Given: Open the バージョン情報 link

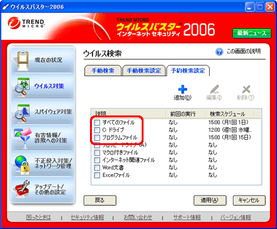Looking at the screenshot, I should (235, 217).
